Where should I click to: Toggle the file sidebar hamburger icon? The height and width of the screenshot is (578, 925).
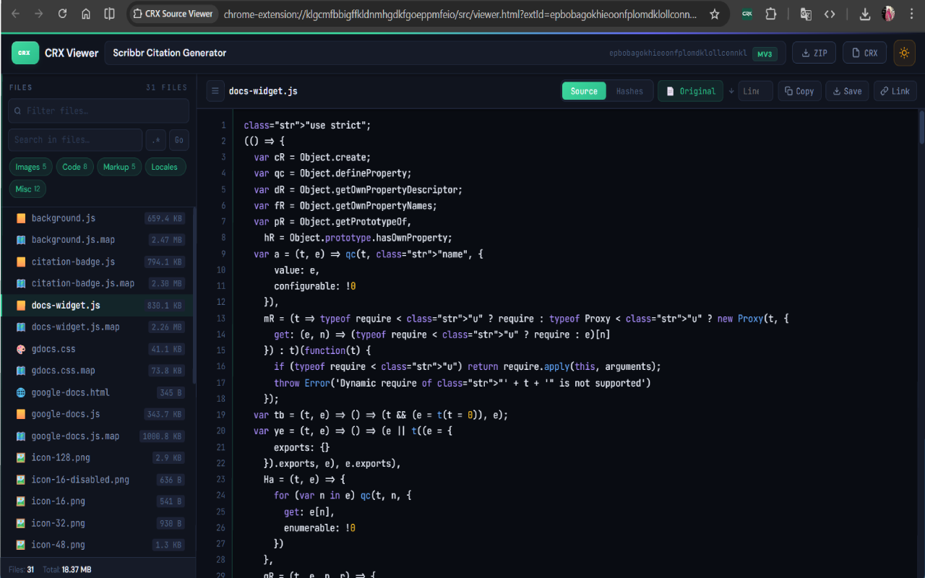[215, 91]
